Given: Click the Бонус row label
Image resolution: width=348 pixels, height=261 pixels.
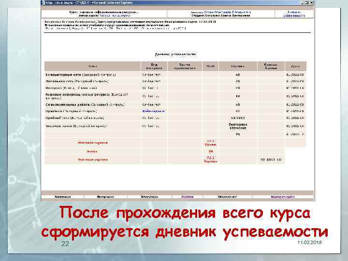Looking at the screenshot, I should coord(92,151).
